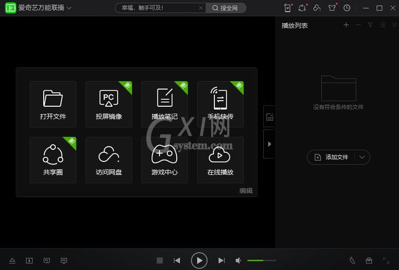399x270 pixels.
Task: Collapse playlist panel with arrow
Action: click(269, 144)
